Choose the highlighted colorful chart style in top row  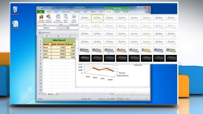click(97, 18)
